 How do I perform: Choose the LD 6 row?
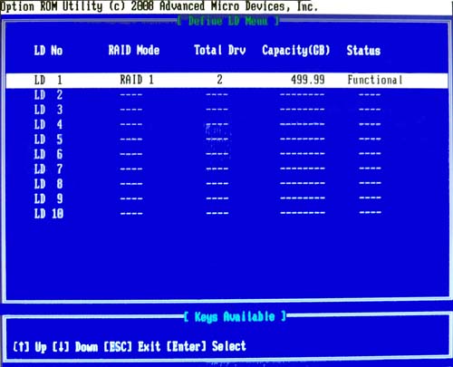point(226,154)
